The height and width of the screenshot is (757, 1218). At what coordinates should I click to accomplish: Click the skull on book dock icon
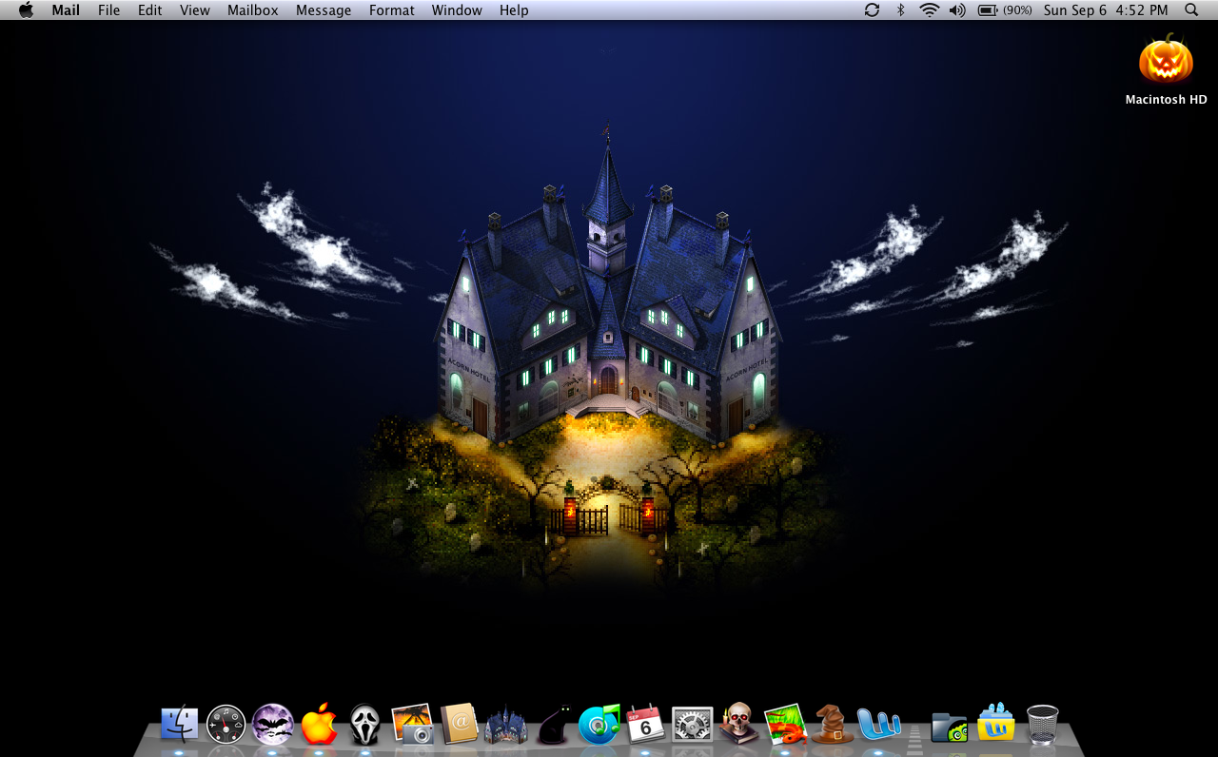[x=738, y=724]
